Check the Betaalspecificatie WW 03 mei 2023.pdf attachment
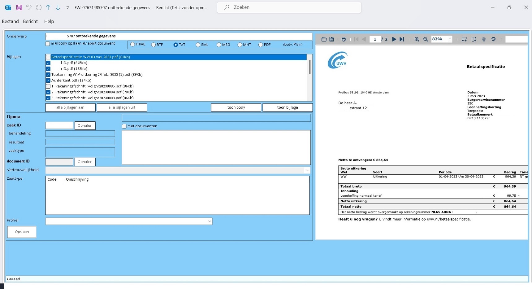The width and height of the screenshot is (532, 289). 48,57
